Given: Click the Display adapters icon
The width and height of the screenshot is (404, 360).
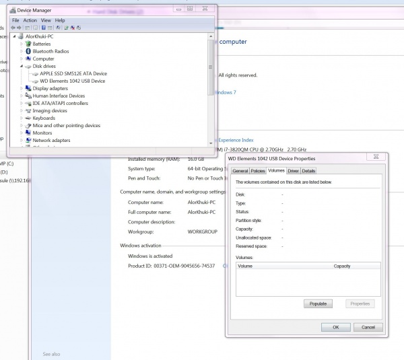Looking at the screenshot, I should click(28, 88).
